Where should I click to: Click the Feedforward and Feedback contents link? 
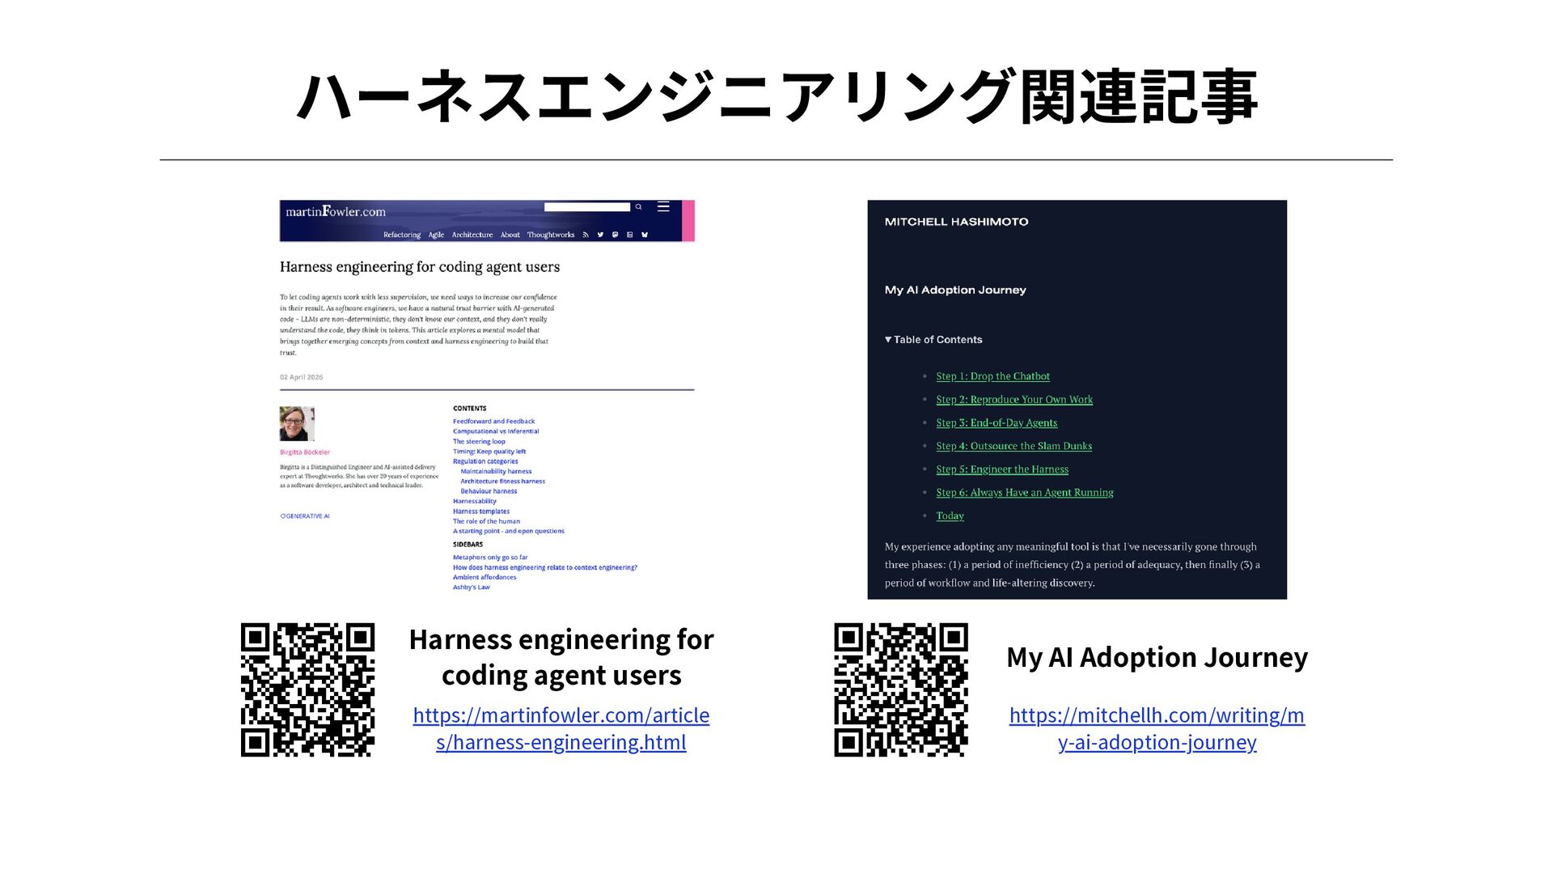493,422
